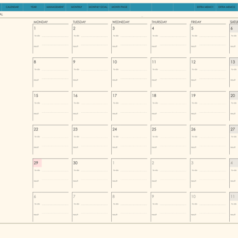Select day 24 on Wednesday
Screen dimensions: 238x238
(115, 129)
